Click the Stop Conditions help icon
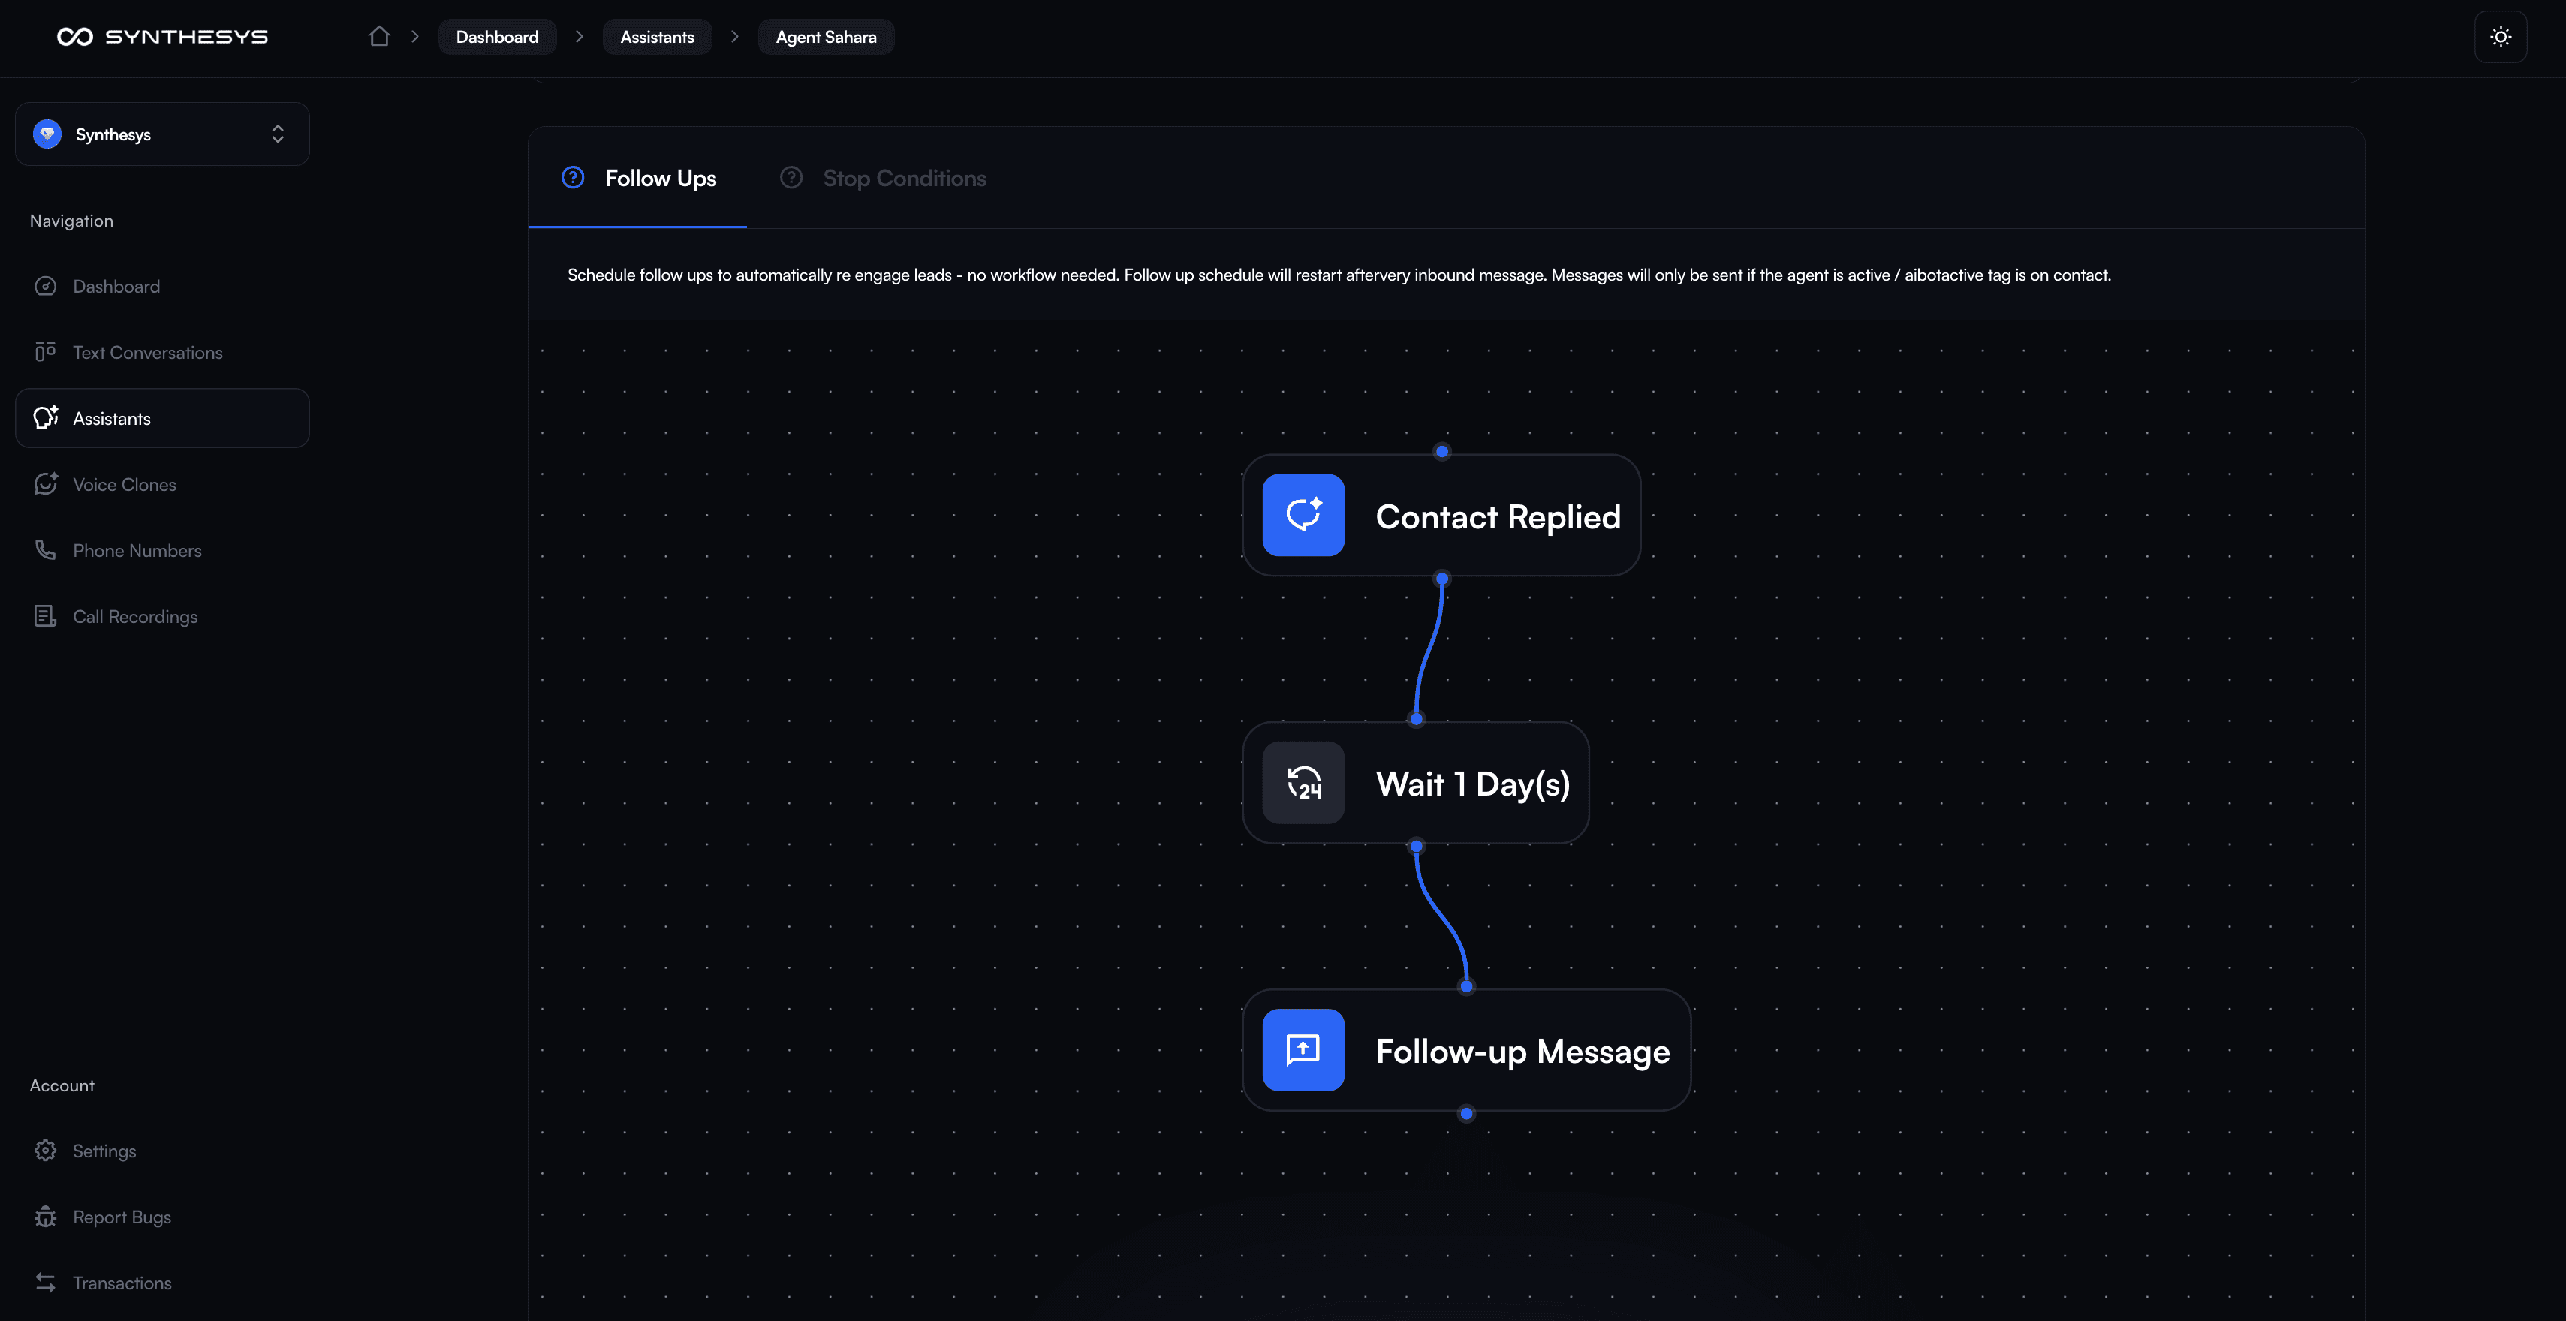This screenshot has height=1321, width=2566. 791,177
